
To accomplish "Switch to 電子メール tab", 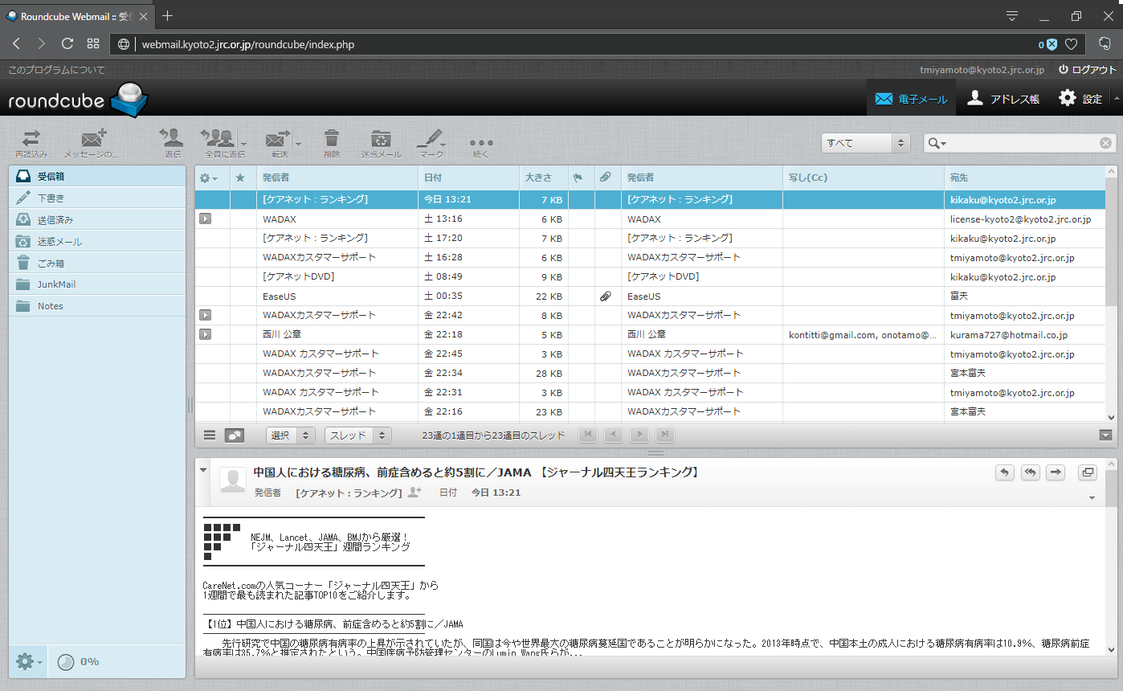I will (911, 99).
